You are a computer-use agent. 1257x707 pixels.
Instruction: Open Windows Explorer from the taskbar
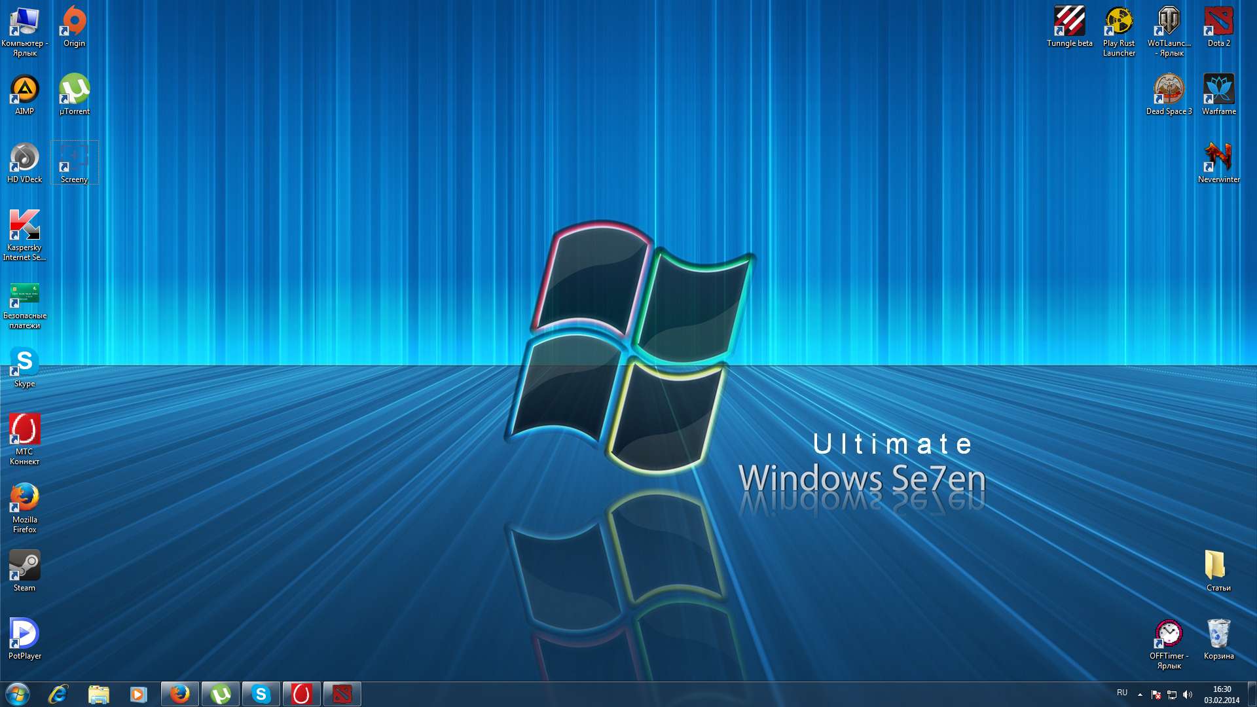coord(99,694)
